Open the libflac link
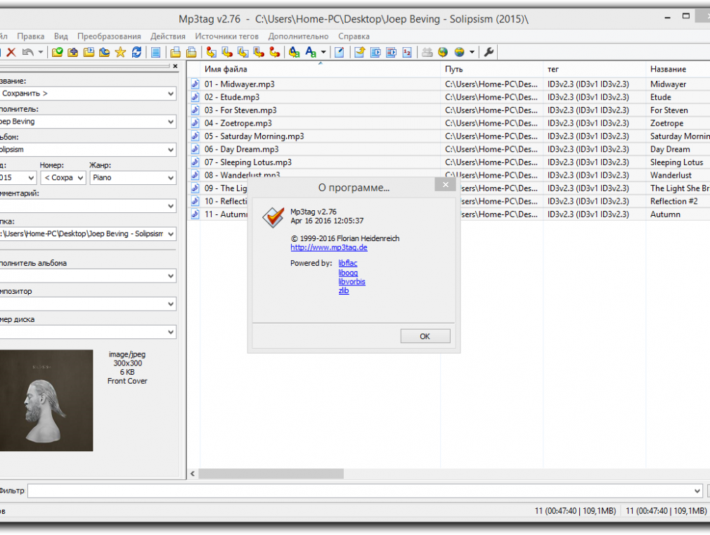Screen dimensions: 710x535 tap(348, 263)
